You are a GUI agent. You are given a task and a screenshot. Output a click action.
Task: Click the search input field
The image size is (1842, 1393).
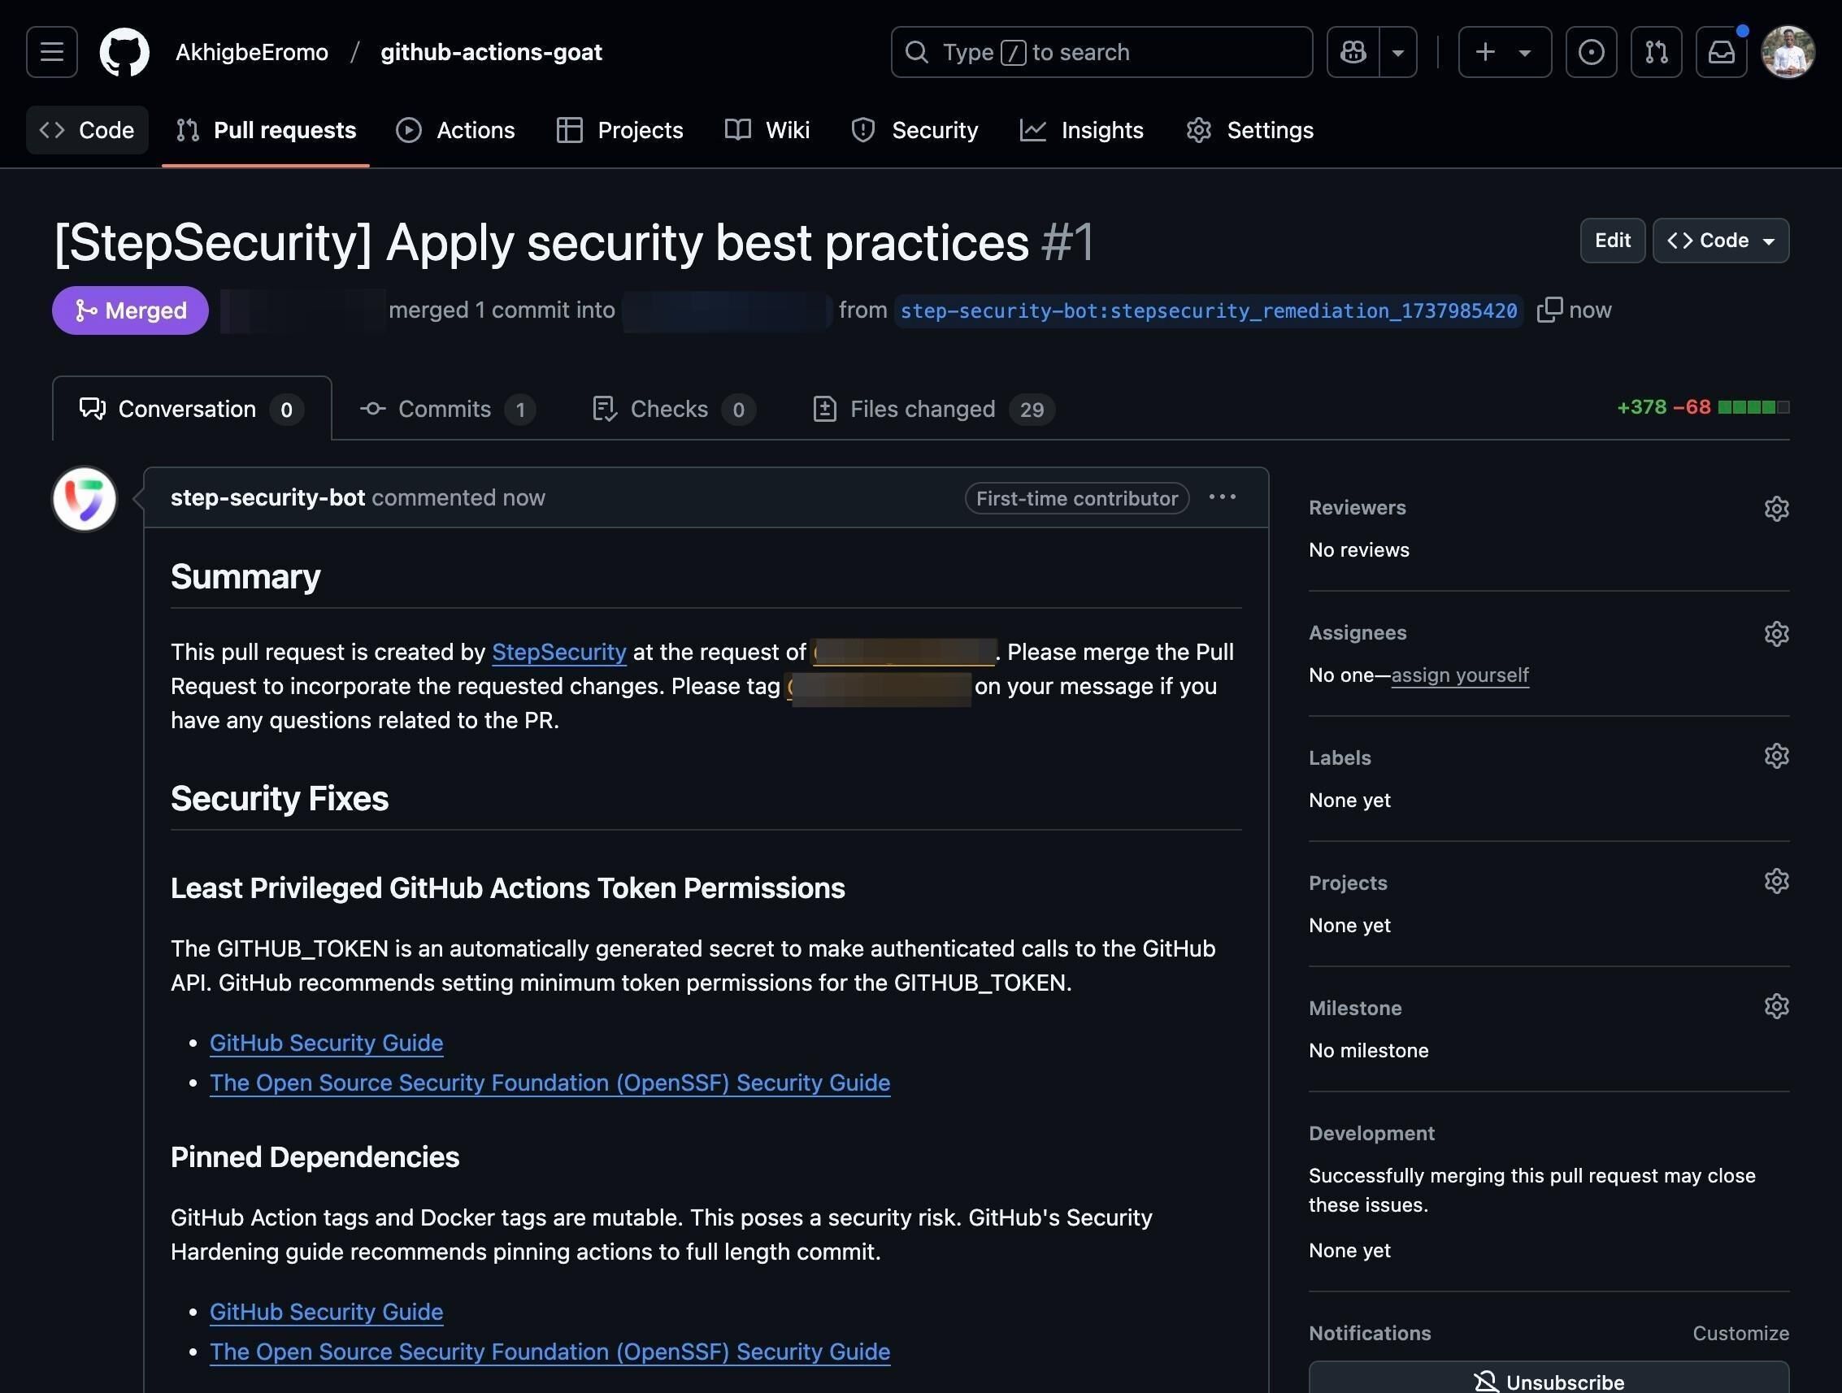[x=1101, y=52]
